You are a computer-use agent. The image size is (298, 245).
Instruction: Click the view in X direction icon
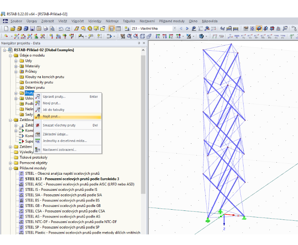(x=158, y=36)
